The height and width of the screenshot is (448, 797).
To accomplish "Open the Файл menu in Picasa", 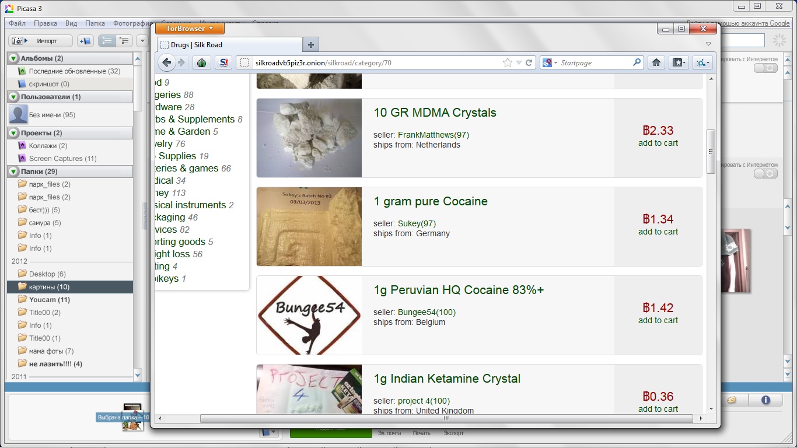I will click(x=17, y=23).
